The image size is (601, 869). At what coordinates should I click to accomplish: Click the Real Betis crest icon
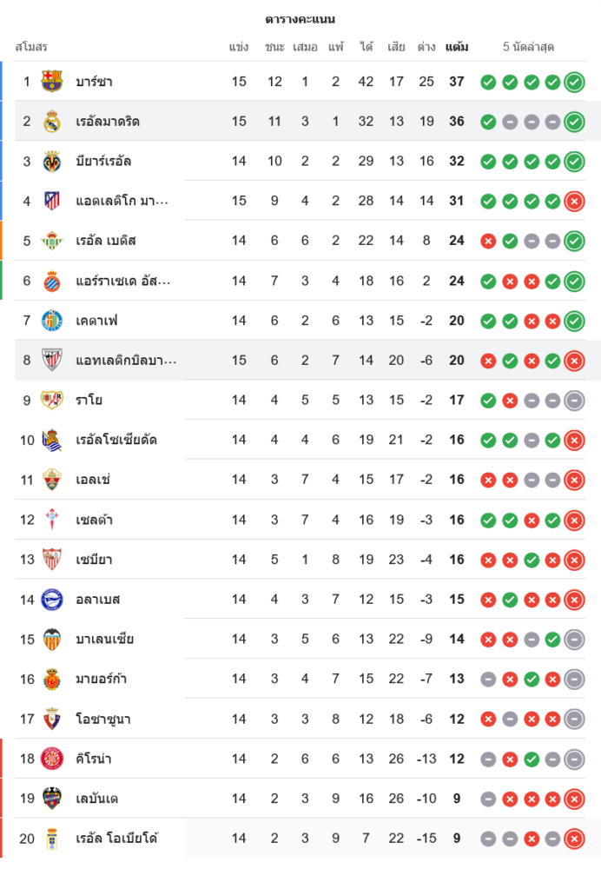pos(52,241)
